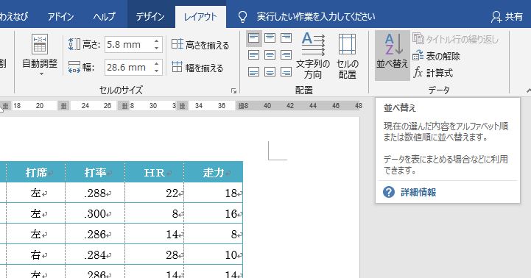Click Convert to Text (表の解除)
The image size is (531, 278).
[436, 56]
